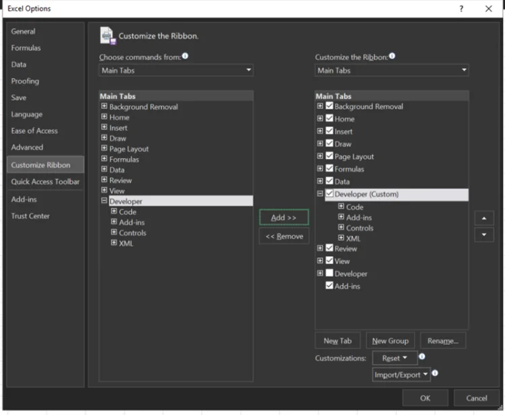Screen dimensions: 505x415
Task: Open the Proofing options category
Action: (45, 81)
